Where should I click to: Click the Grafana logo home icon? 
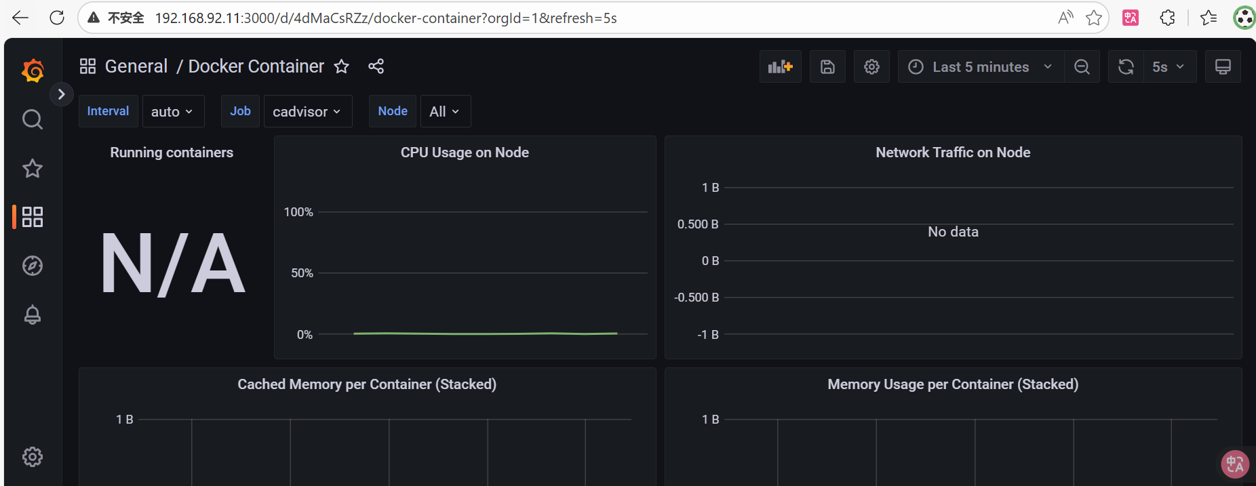[x=33, y=70]
